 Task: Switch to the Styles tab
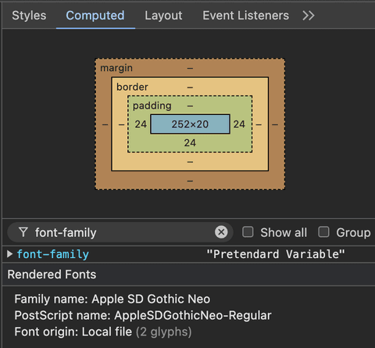29,16
